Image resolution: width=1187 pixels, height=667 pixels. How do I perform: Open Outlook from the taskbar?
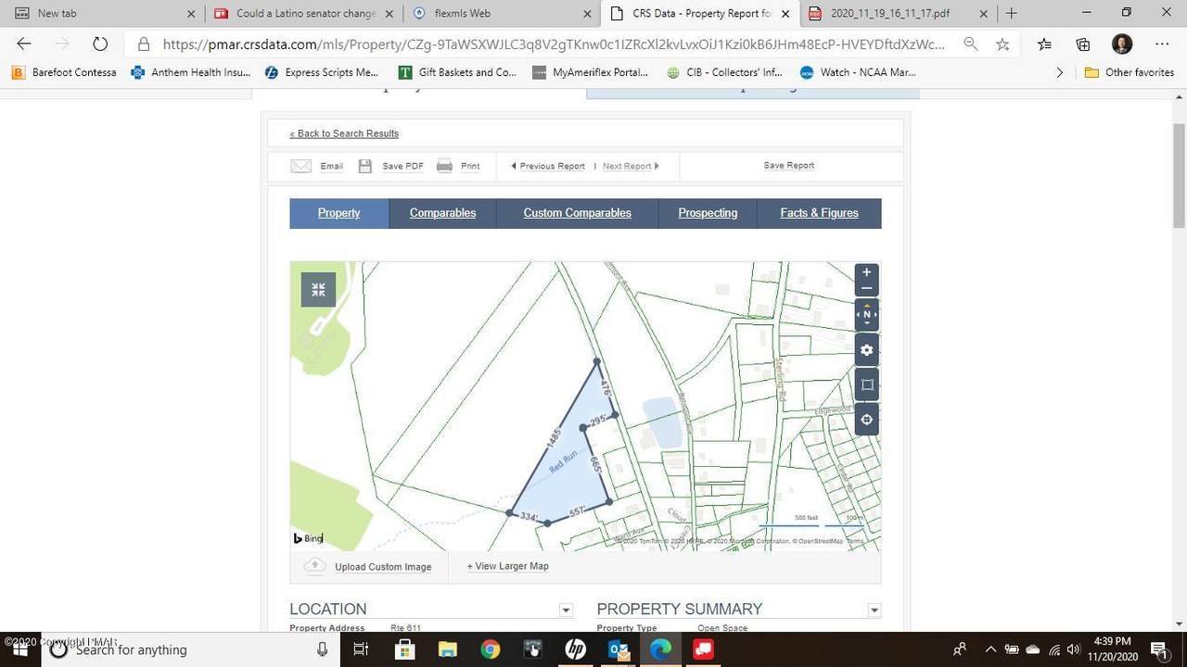[x=618, y=649]
